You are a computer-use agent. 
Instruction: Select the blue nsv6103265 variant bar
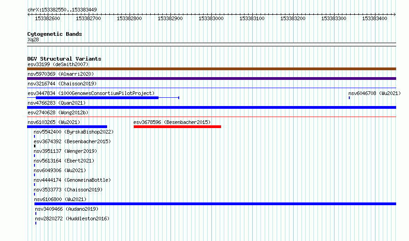tap(67, 127)
